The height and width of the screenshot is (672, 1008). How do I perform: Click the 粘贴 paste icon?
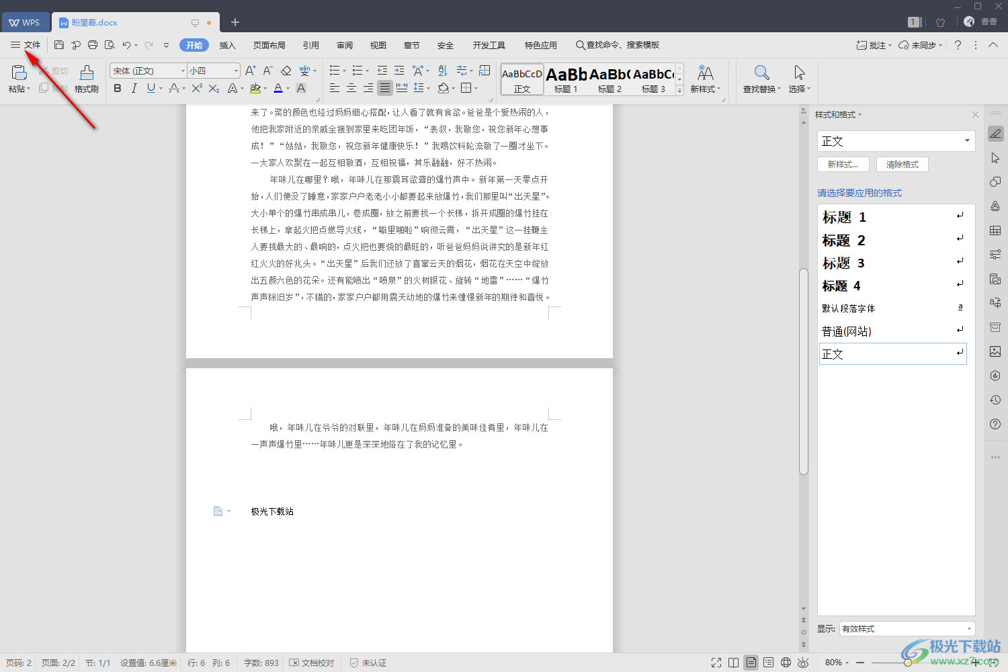click(x=19, y=73)
